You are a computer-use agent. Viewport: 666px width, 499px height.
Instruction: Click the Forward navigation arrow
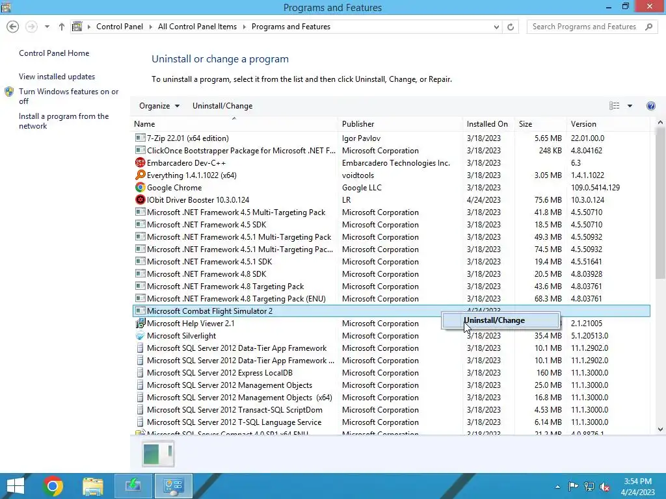click(31, 27)
